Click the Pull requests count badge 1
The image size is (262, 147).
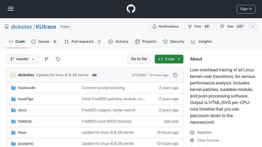(99, 42)
